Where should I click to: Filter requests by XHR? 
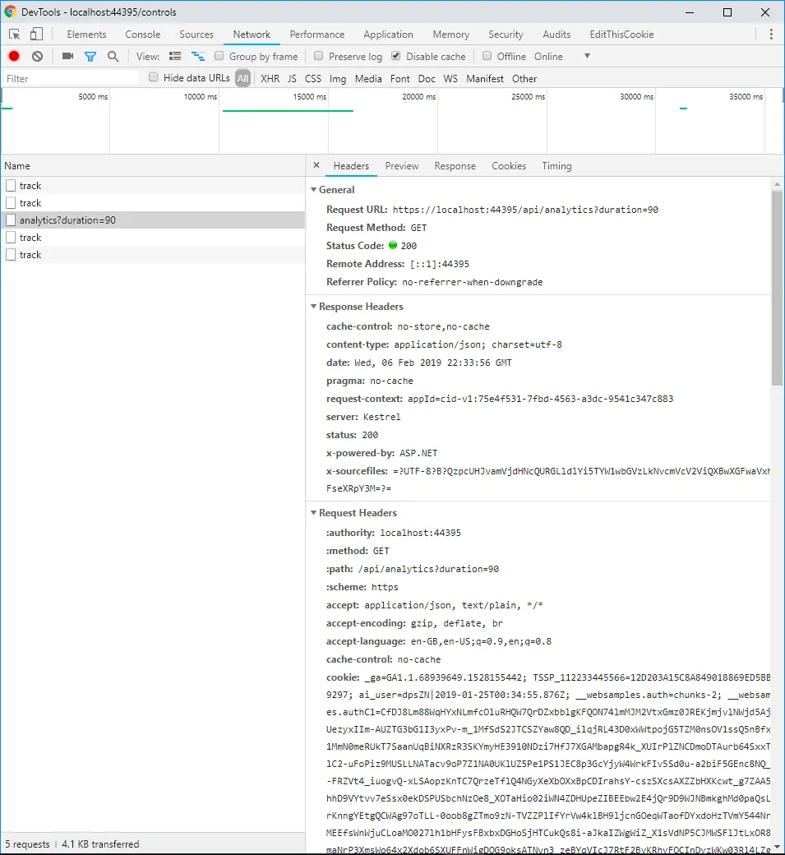pos(270,79)
